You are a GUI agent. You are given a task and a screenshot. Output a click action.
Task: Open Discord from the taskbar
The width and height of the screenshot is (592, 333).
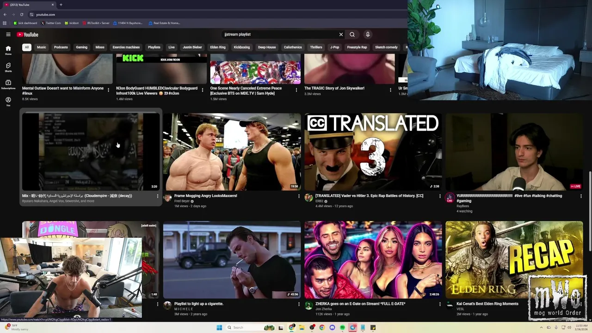[x=332, y=327]
